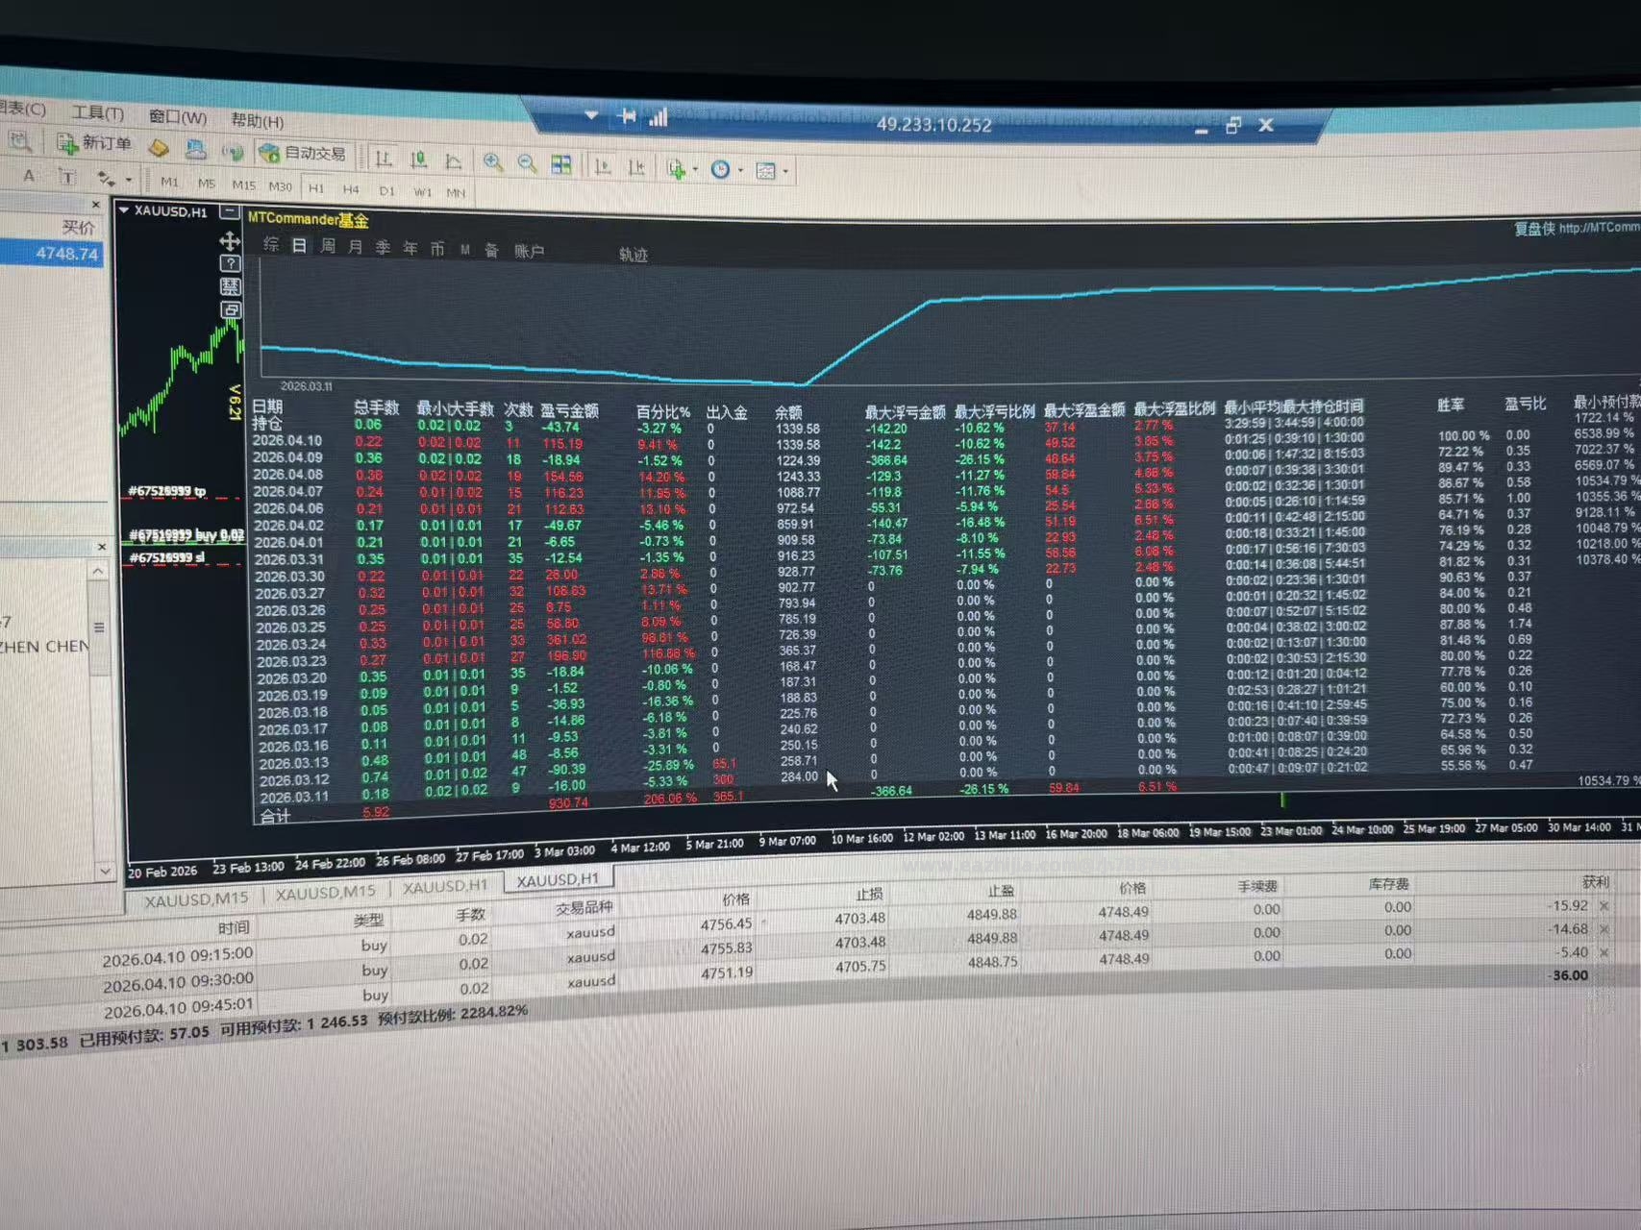The height and width of the screenshot is (1230, 1641).
Task: Open the periodicity clock dropdown arrow
Action: (740, 171)
